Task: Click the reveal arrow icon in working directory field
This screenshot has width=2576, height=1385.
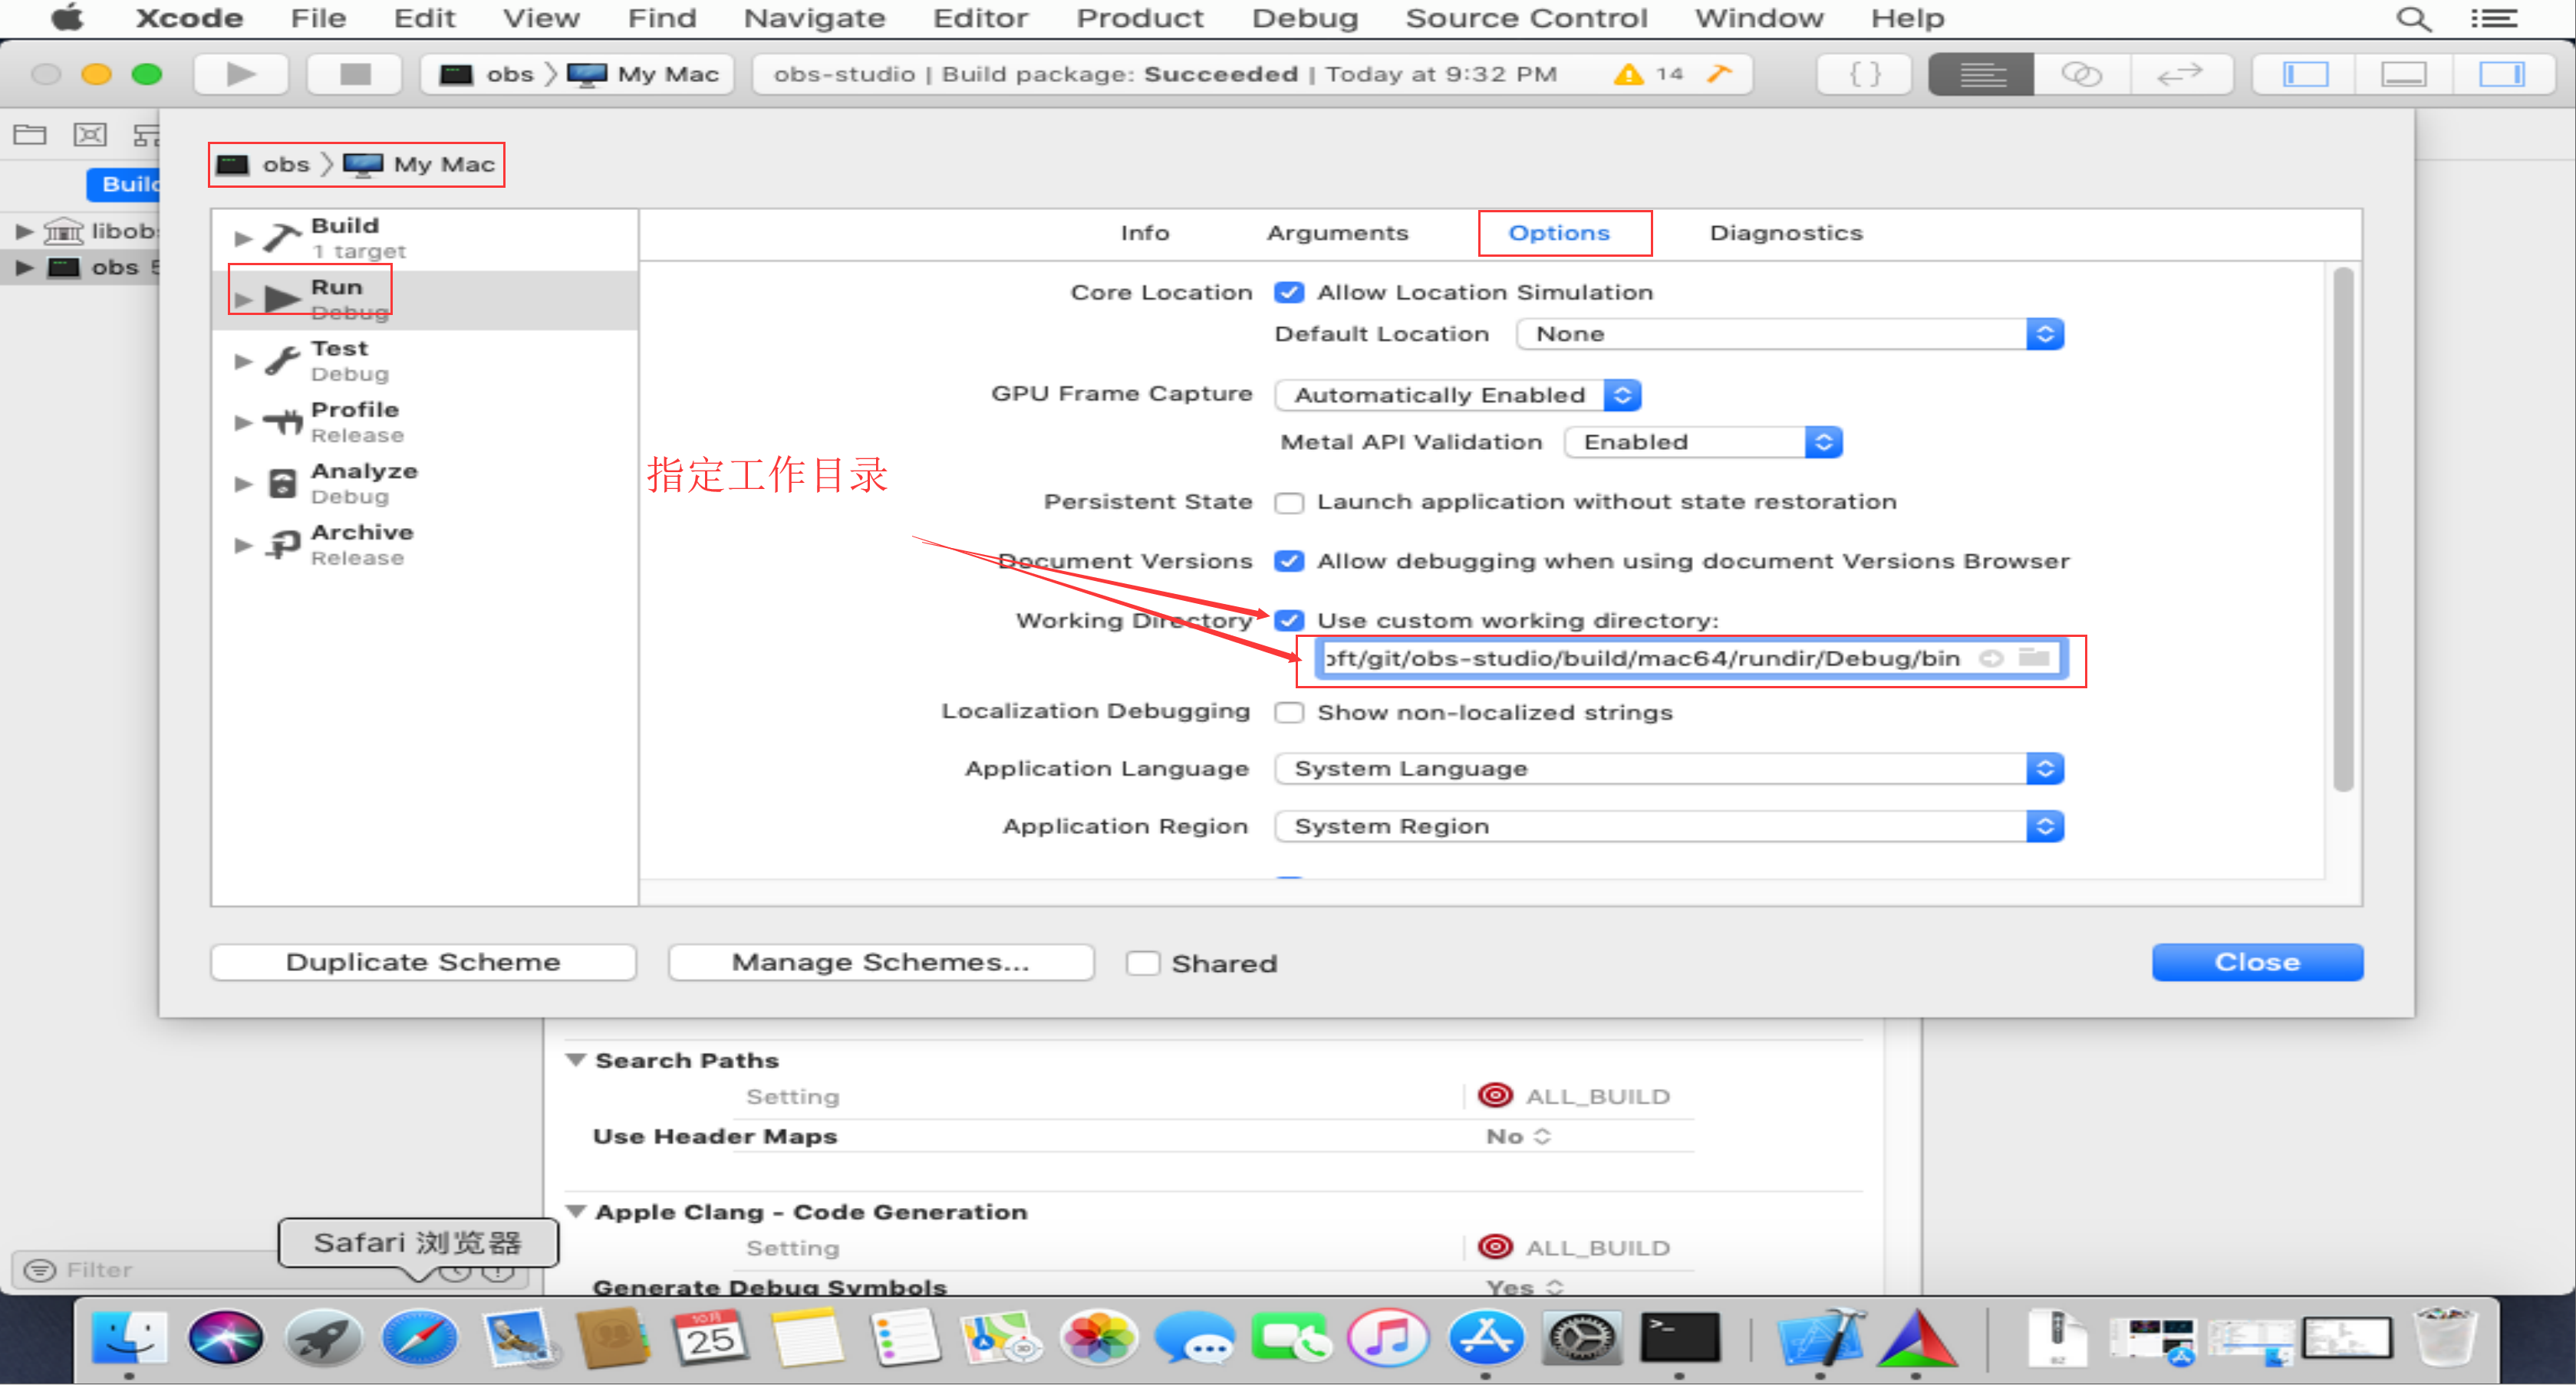Action: [1991, 658]
